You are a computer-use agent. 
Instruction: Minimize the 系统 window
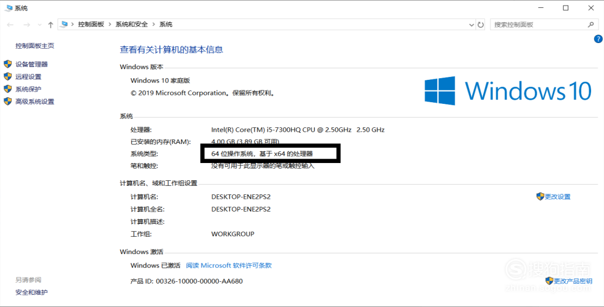540,8
